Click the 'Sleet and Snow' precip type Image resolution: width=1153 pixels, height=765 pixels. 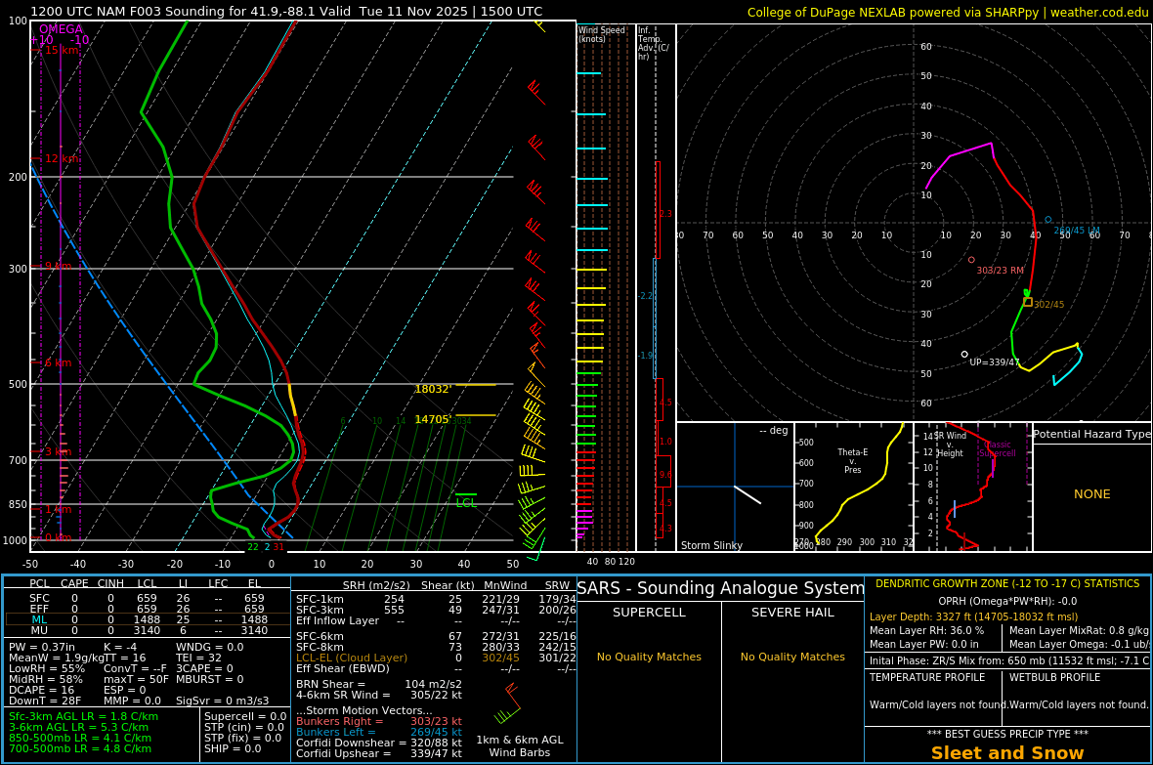pos(1007,753)
